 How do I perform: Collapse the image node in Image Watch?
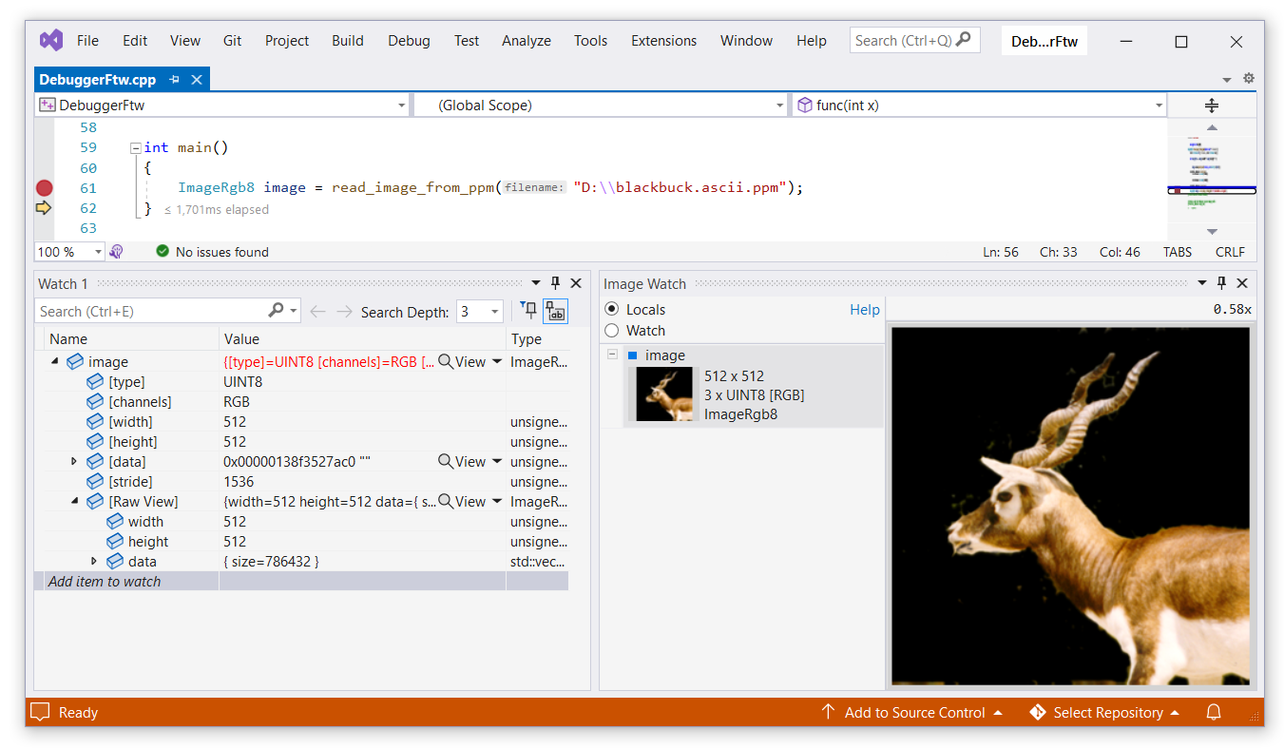coord(611,355)
